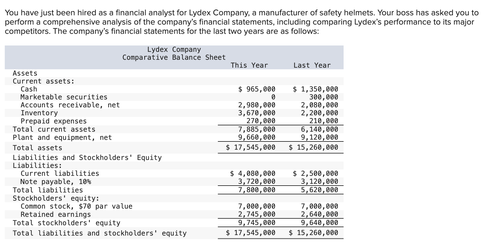Click Note payable last year 3,120,000
The height and width of the screenshot is (248, 504).
(319, 182)
